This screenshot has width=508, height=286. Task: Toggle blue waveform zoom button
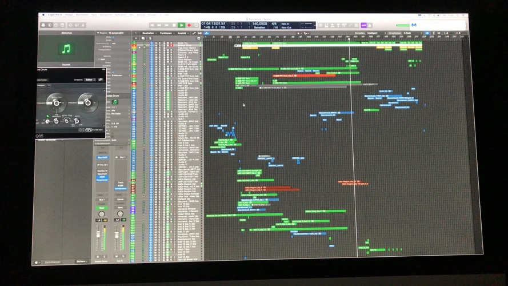point(427,33)
